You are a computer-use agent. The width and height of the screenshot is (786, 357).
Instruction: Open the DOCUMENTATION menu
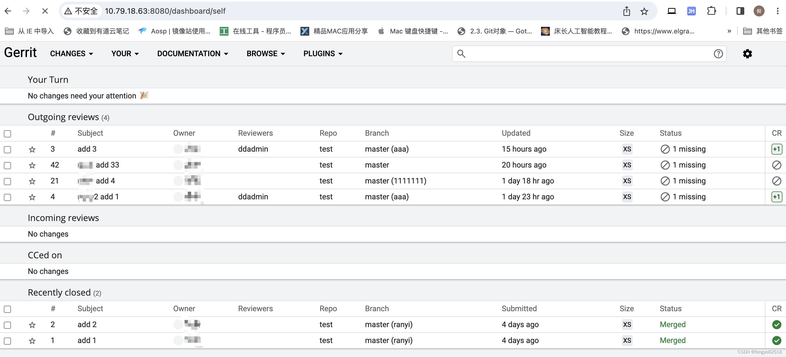(192, 54)
